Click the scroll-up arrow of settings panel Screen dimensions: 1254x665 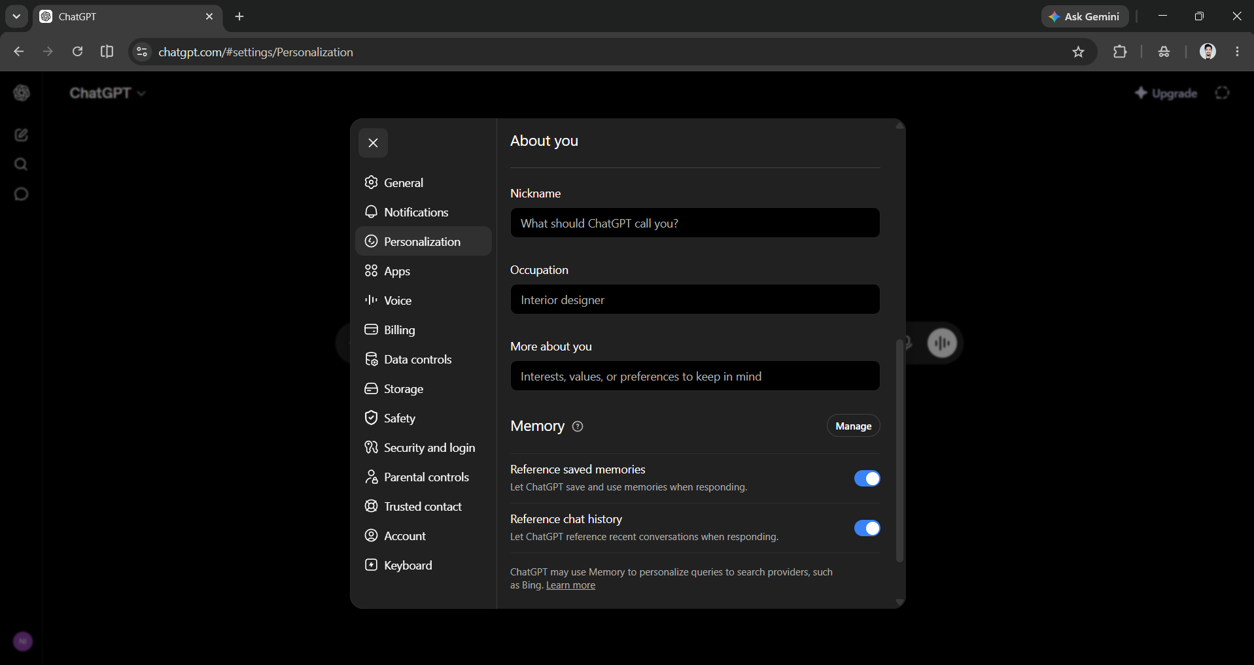click(900, 126)
